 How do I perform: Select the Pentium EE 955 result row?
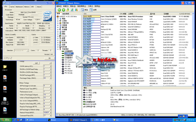click(x=137, y=29)
